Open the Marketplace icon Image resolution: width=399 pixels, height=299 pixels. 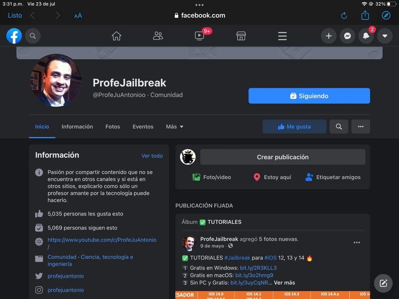[x=241, y=36]
